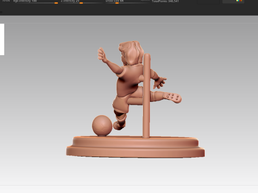The width and height of the screenshot is (258, 193).
Task: Adjust the Draw Size slider
Action: (127, 2)
